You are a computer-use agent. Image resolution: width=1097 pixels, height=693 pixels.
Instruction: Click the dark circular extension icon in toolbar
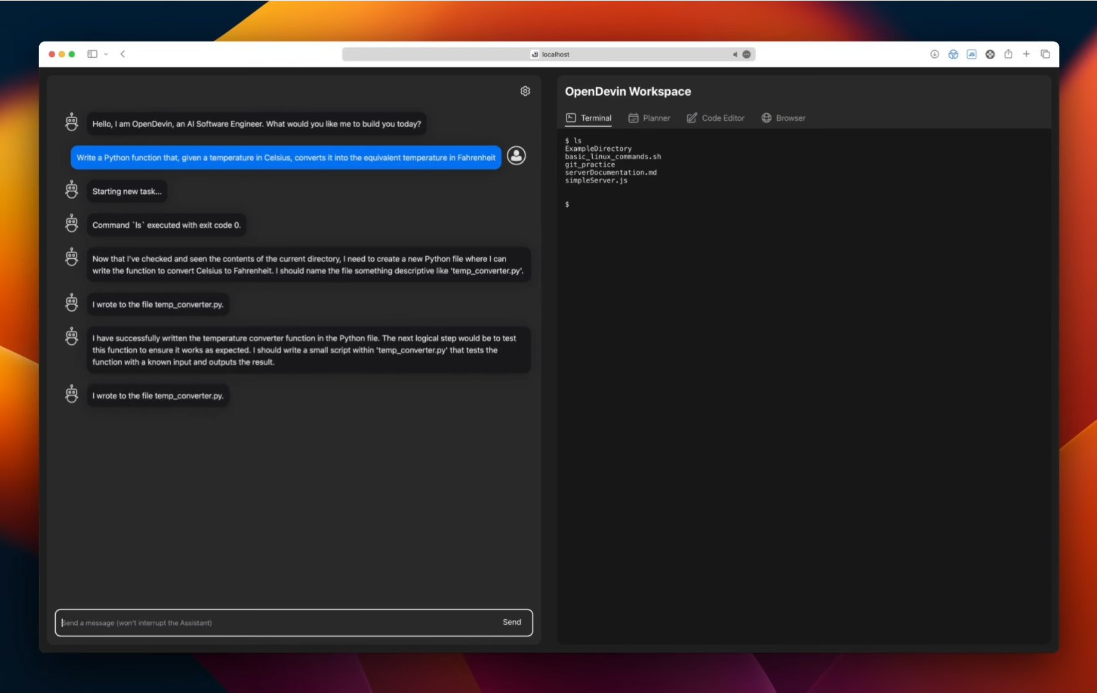click(990, 55)
